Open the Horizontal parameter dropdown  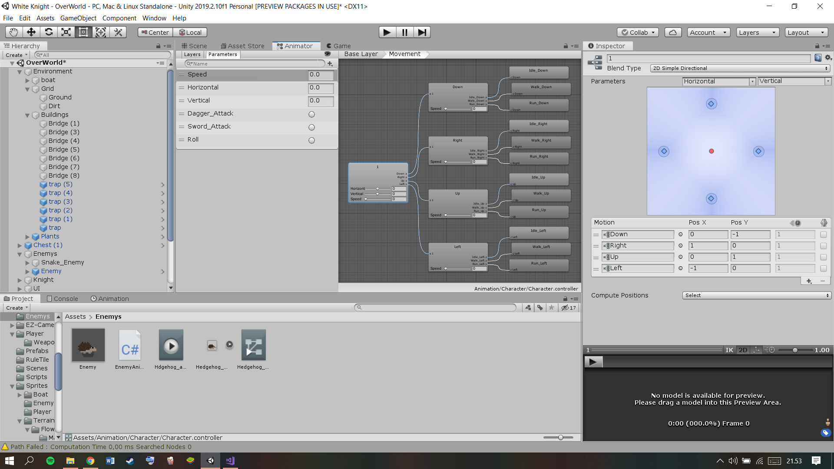pos(719,81)
